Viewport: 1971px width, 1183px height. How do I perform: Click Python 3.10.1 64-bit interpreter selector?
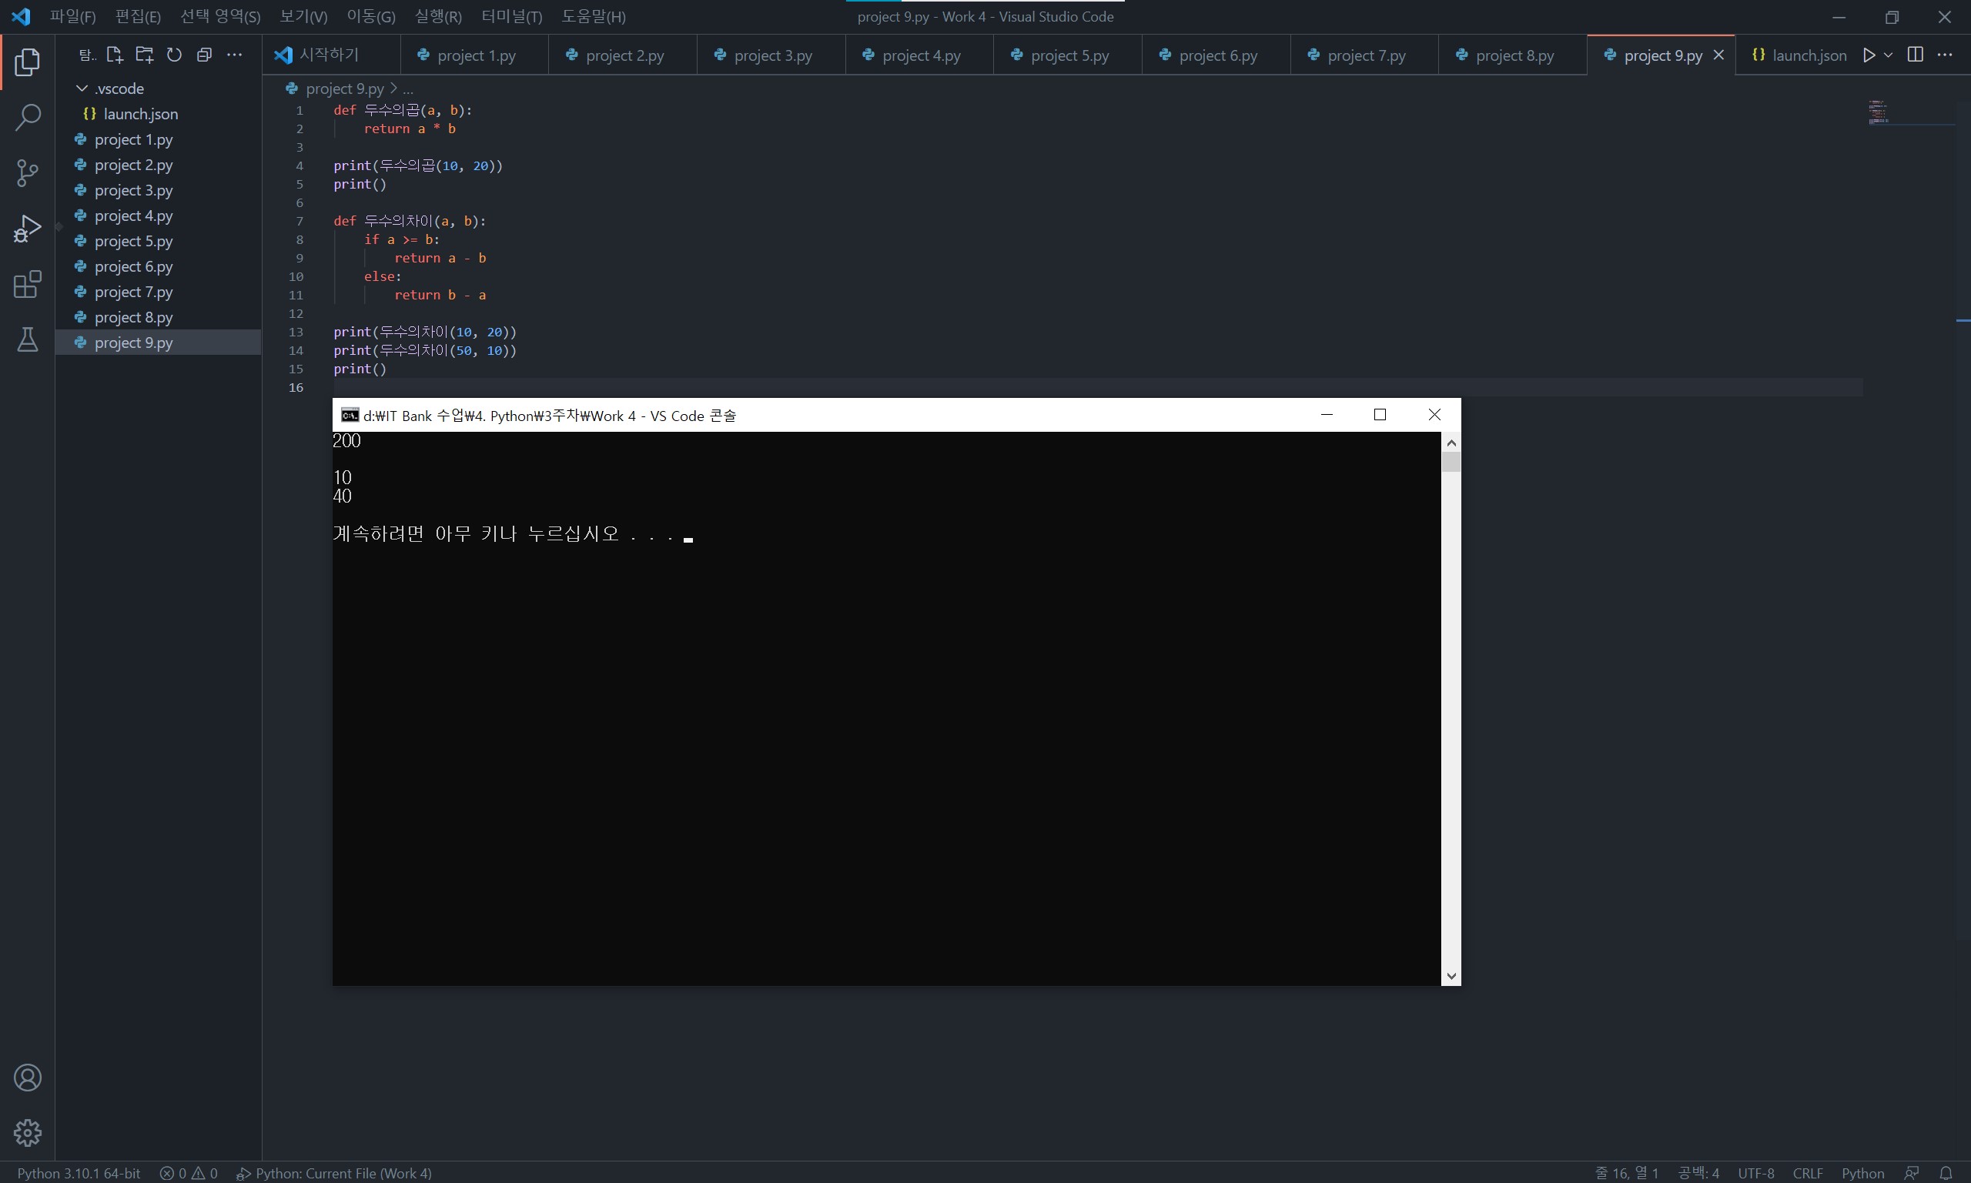[x=79, y=1173]
